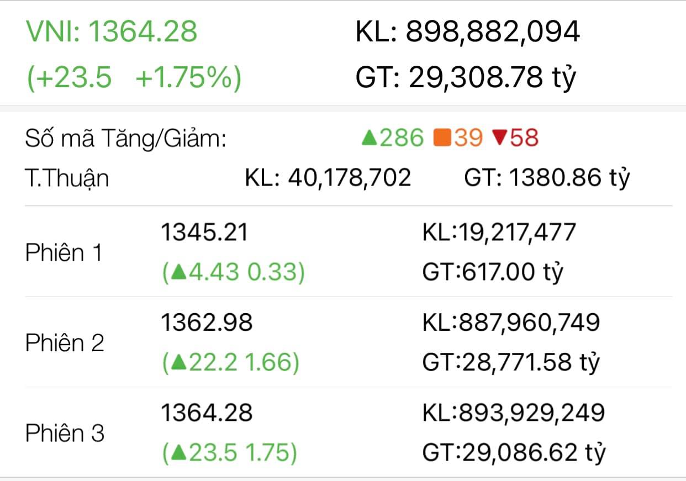The image size is (686, 481).
Task: Select the Phiên 3 row label
Action: 65,434
